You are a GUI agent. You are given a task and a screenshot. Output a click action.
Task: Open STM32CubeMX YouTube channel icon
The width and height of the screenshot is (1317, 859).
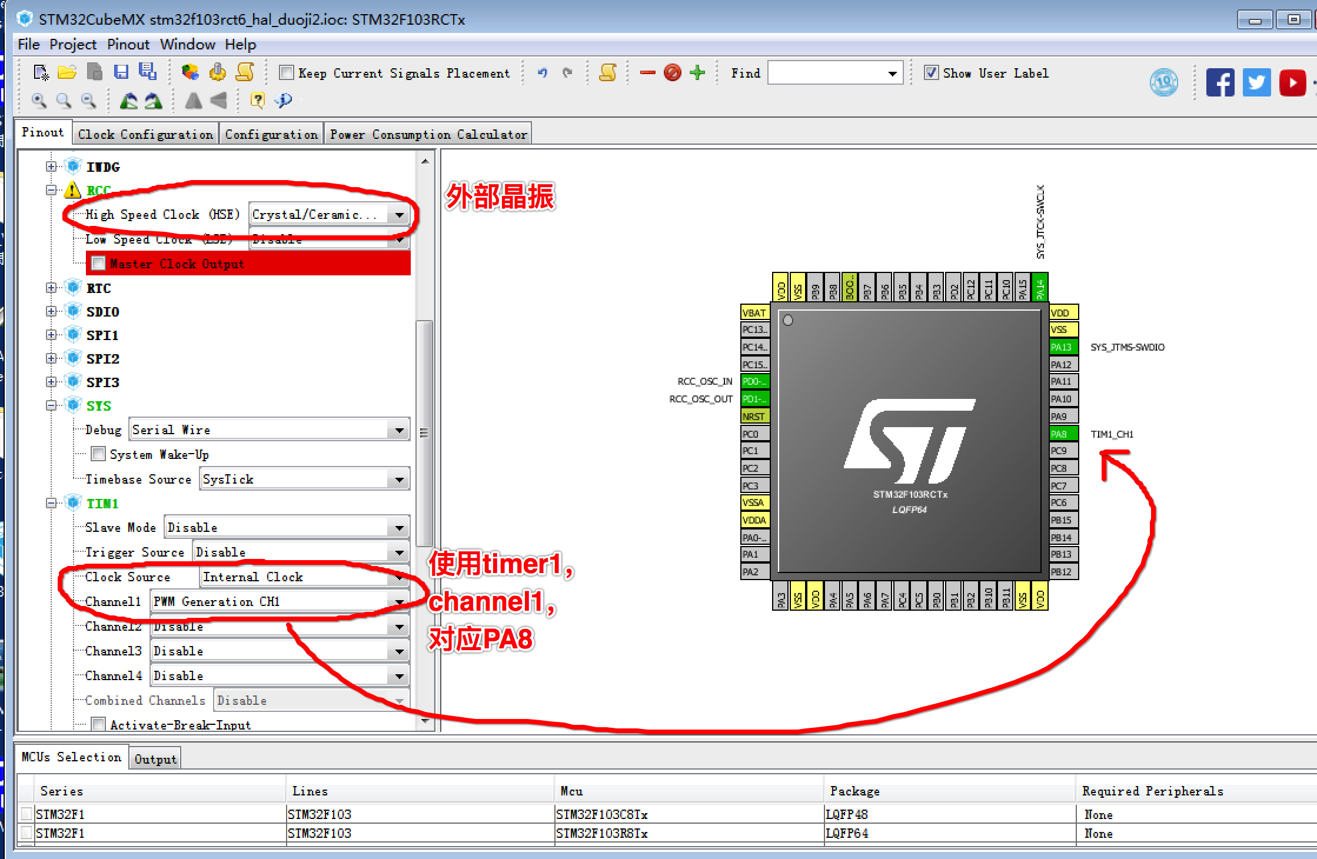[x=1292, y=82]
